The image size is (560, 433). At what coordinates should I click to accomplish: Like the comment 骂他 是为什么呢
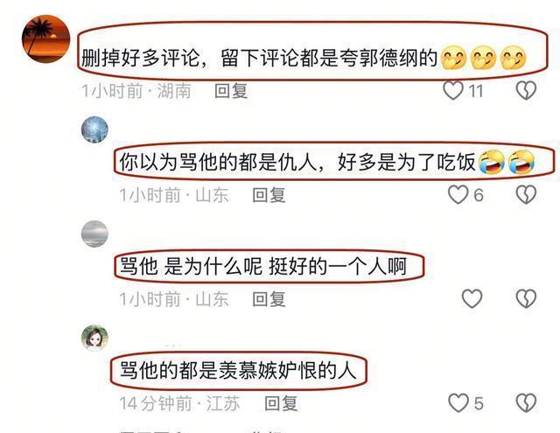click(x=472, y=298)
